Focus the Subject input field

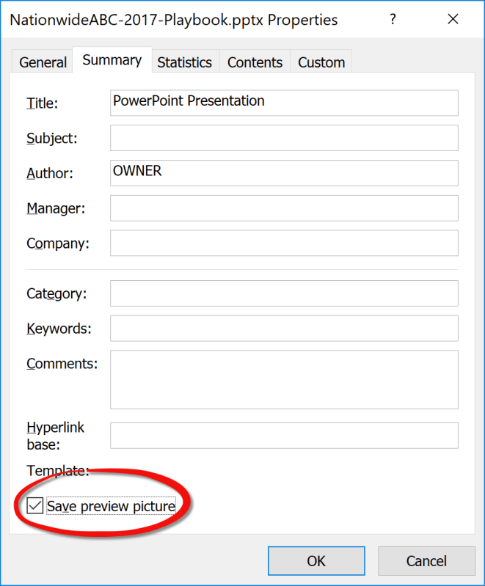284,138
